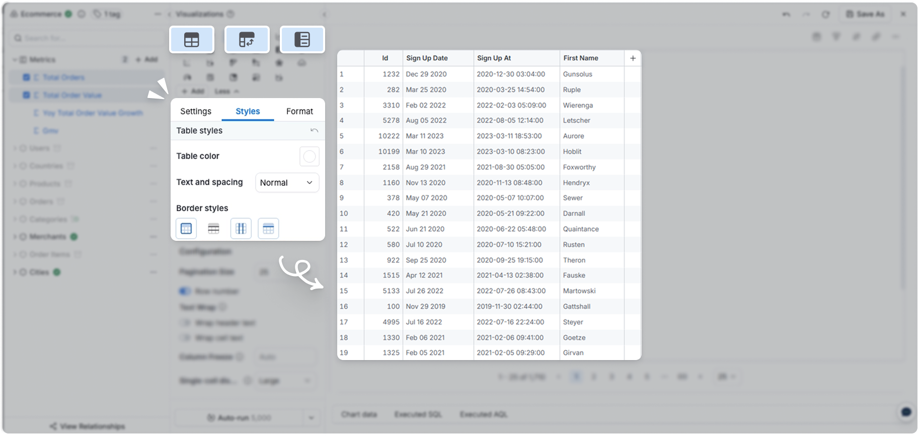The height and width of the screenshot is (436, 920).
Task: Add a column with the plus icon
Action: [x=633, y=58]
